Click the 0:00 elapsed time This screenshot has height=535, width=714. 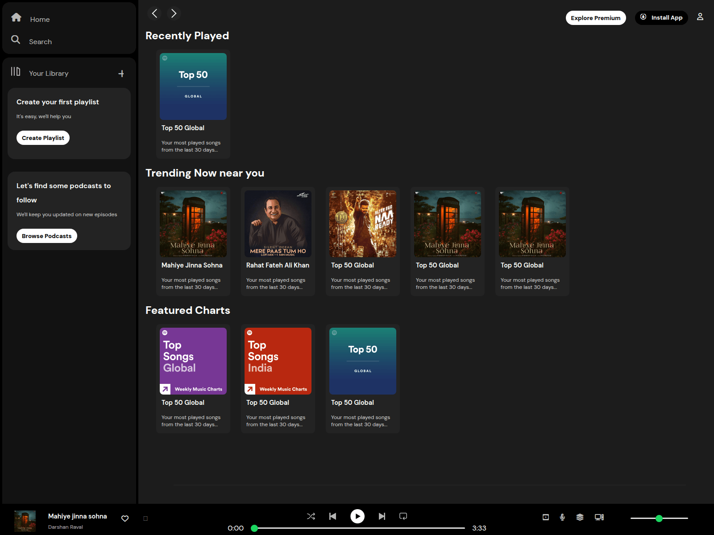point(236,528)
